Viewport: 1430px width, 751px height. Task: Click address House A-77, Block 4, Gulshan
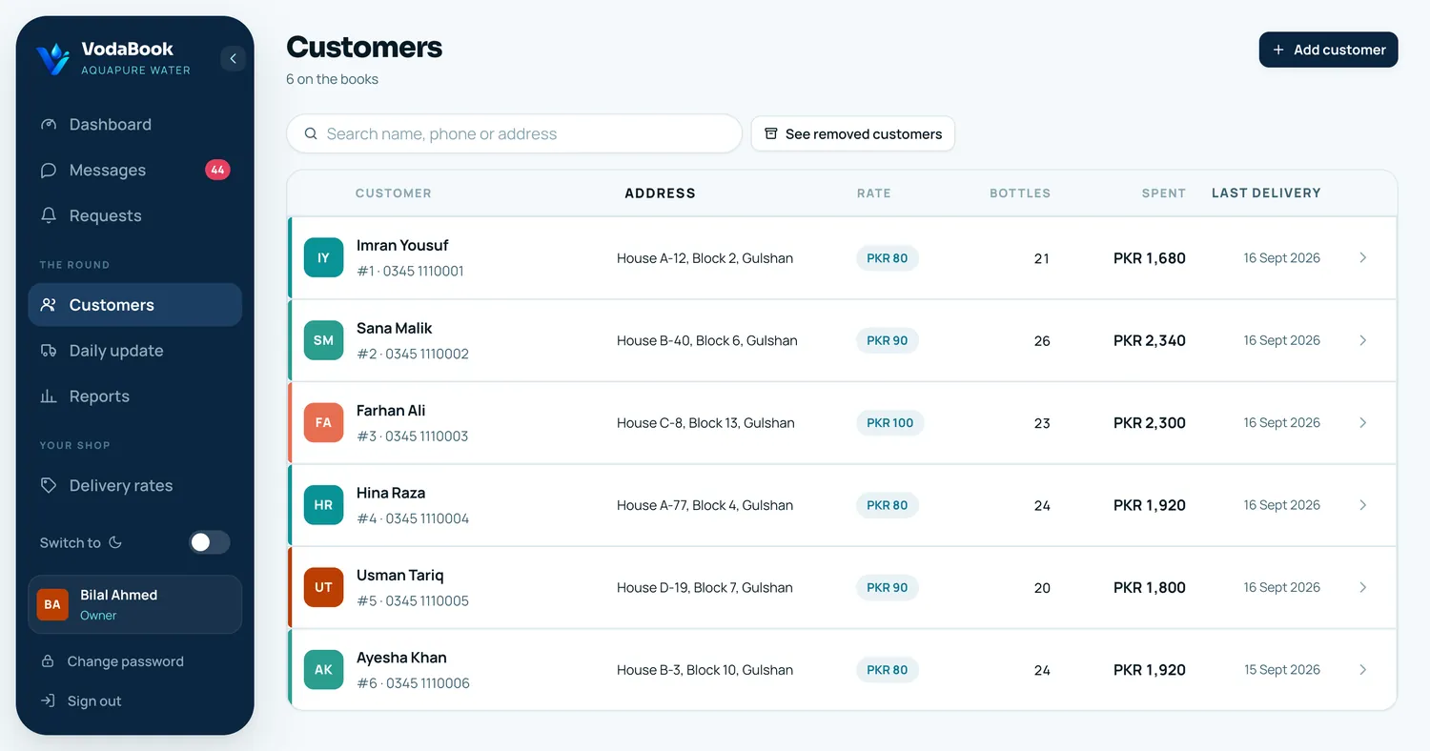pyautogui.click(x=705, y=505)
